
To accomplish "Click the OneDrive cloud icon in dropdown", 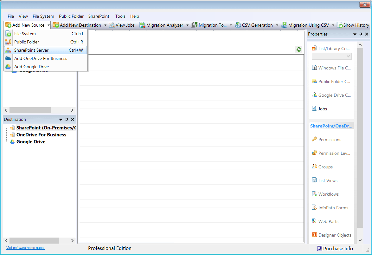I will (x=8, y=58).
